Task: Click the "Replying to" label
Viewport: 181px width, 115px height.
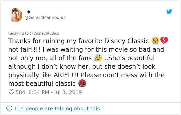Action: [x=19, y=33]
